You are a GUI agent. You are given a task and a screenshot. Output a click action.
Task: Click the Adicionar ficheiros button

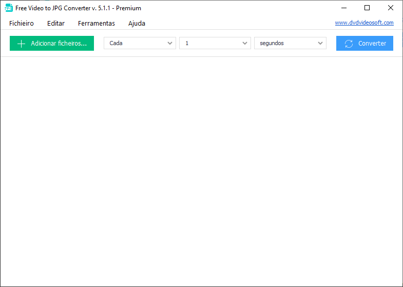pyautogui.click(x=52, y=44)
